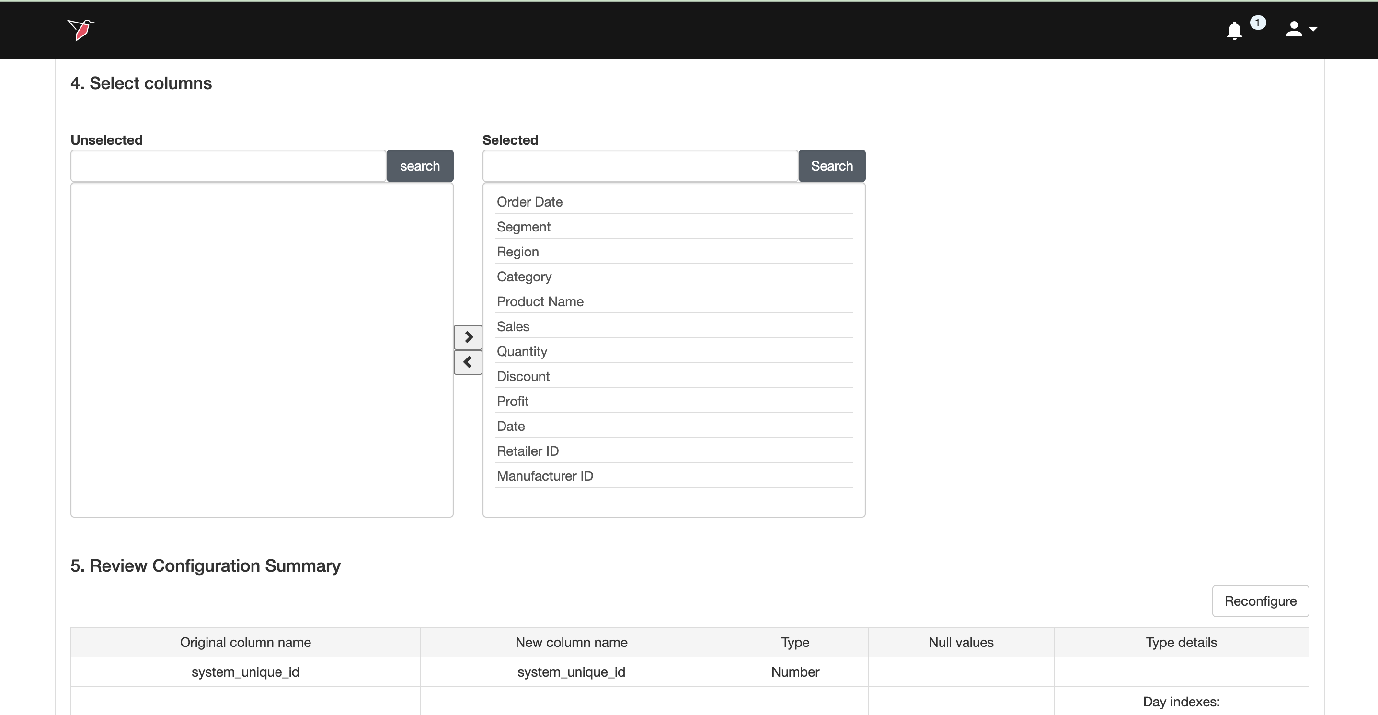Click the Null values column header
1378x715 pixels.
coord(961,642)
